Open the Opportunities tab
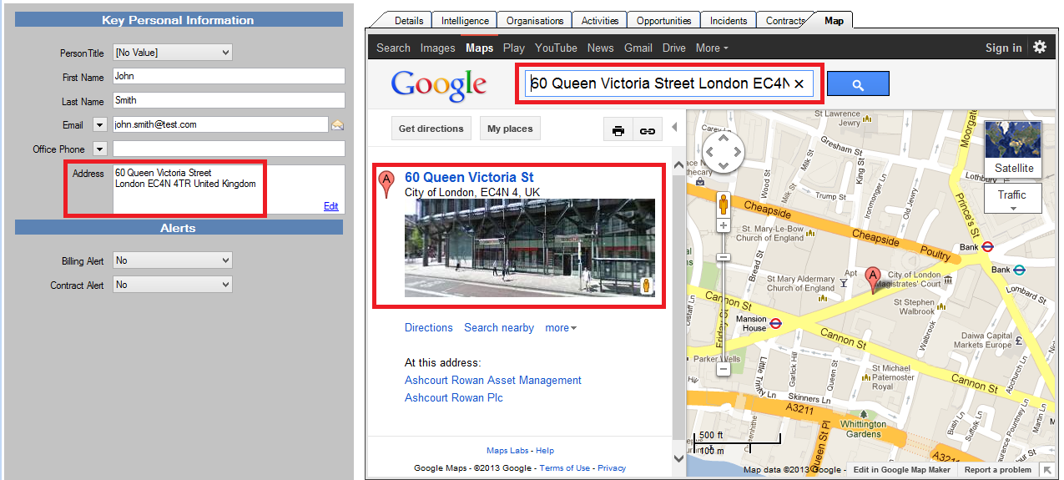This screenshot has height=480, width=1064. coord(663,21)
